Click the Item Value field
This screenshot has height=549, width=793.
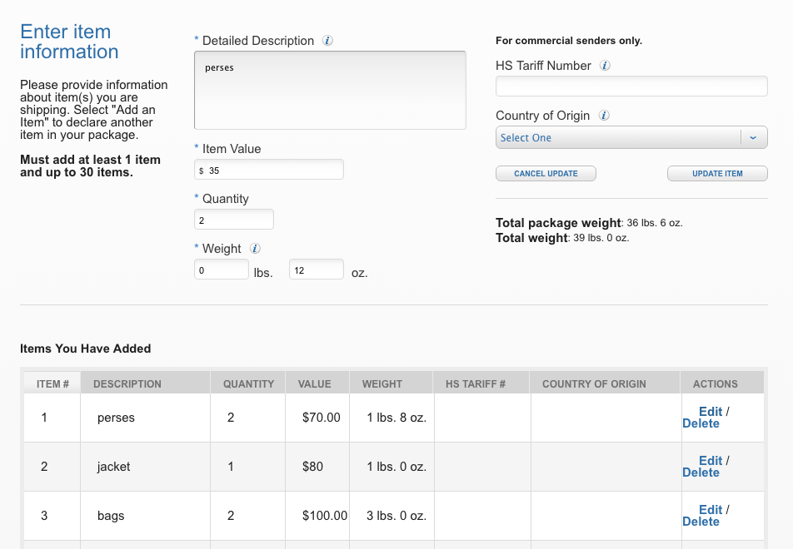[268, 170]
